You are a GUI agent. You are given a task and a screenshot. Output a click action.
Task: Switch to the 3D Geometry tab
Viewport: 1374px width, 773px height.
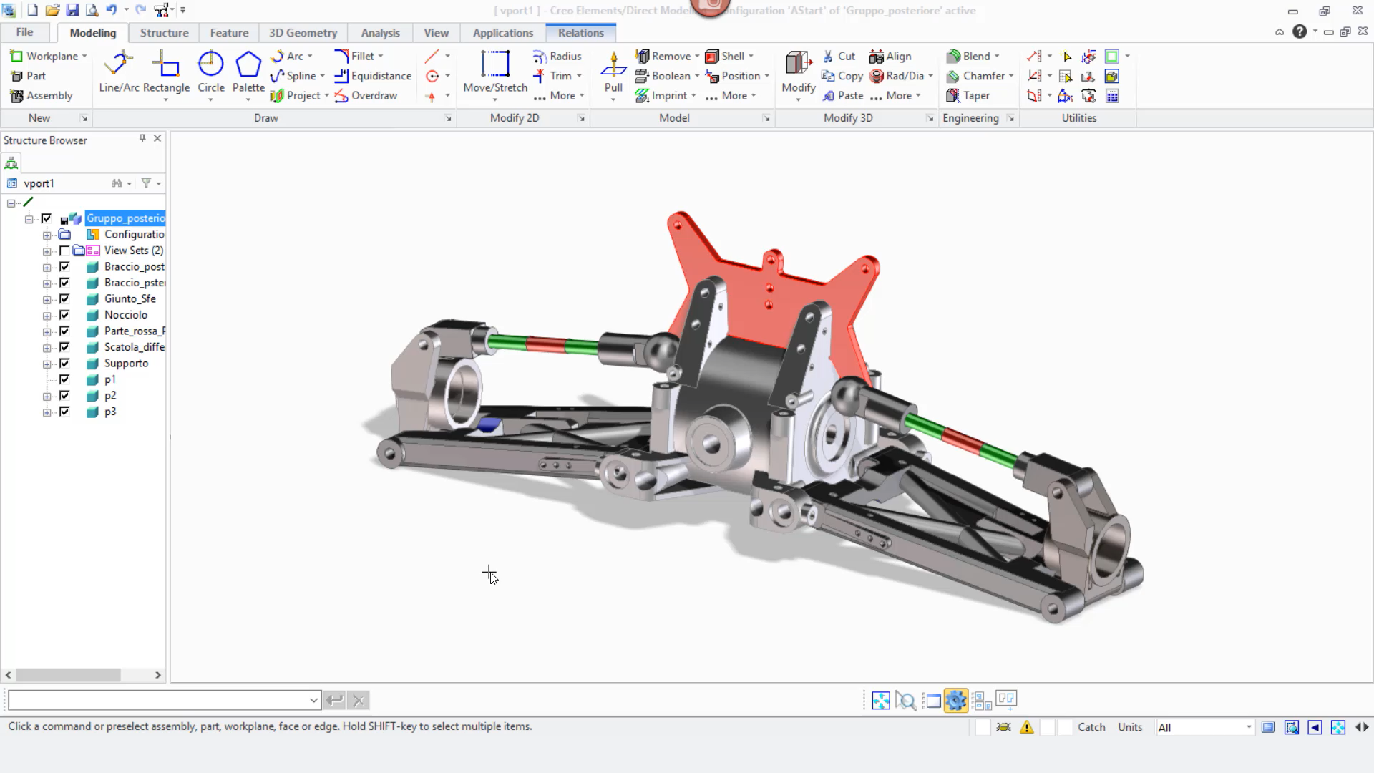[303, 33]
